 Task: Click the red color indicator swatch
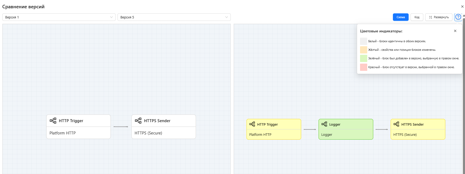[364, 67]
